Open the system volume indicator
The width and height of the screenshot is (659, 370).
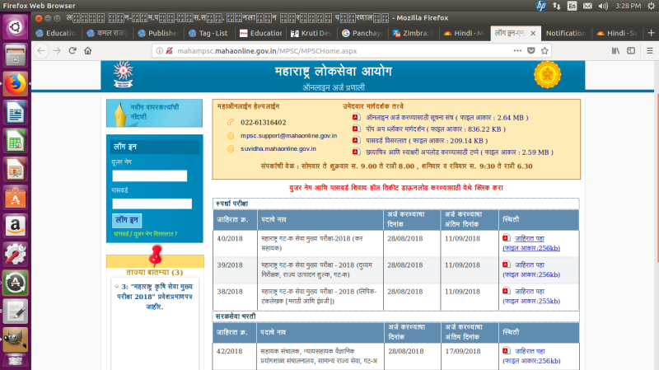pyautogui.click(x=604, y=6)
